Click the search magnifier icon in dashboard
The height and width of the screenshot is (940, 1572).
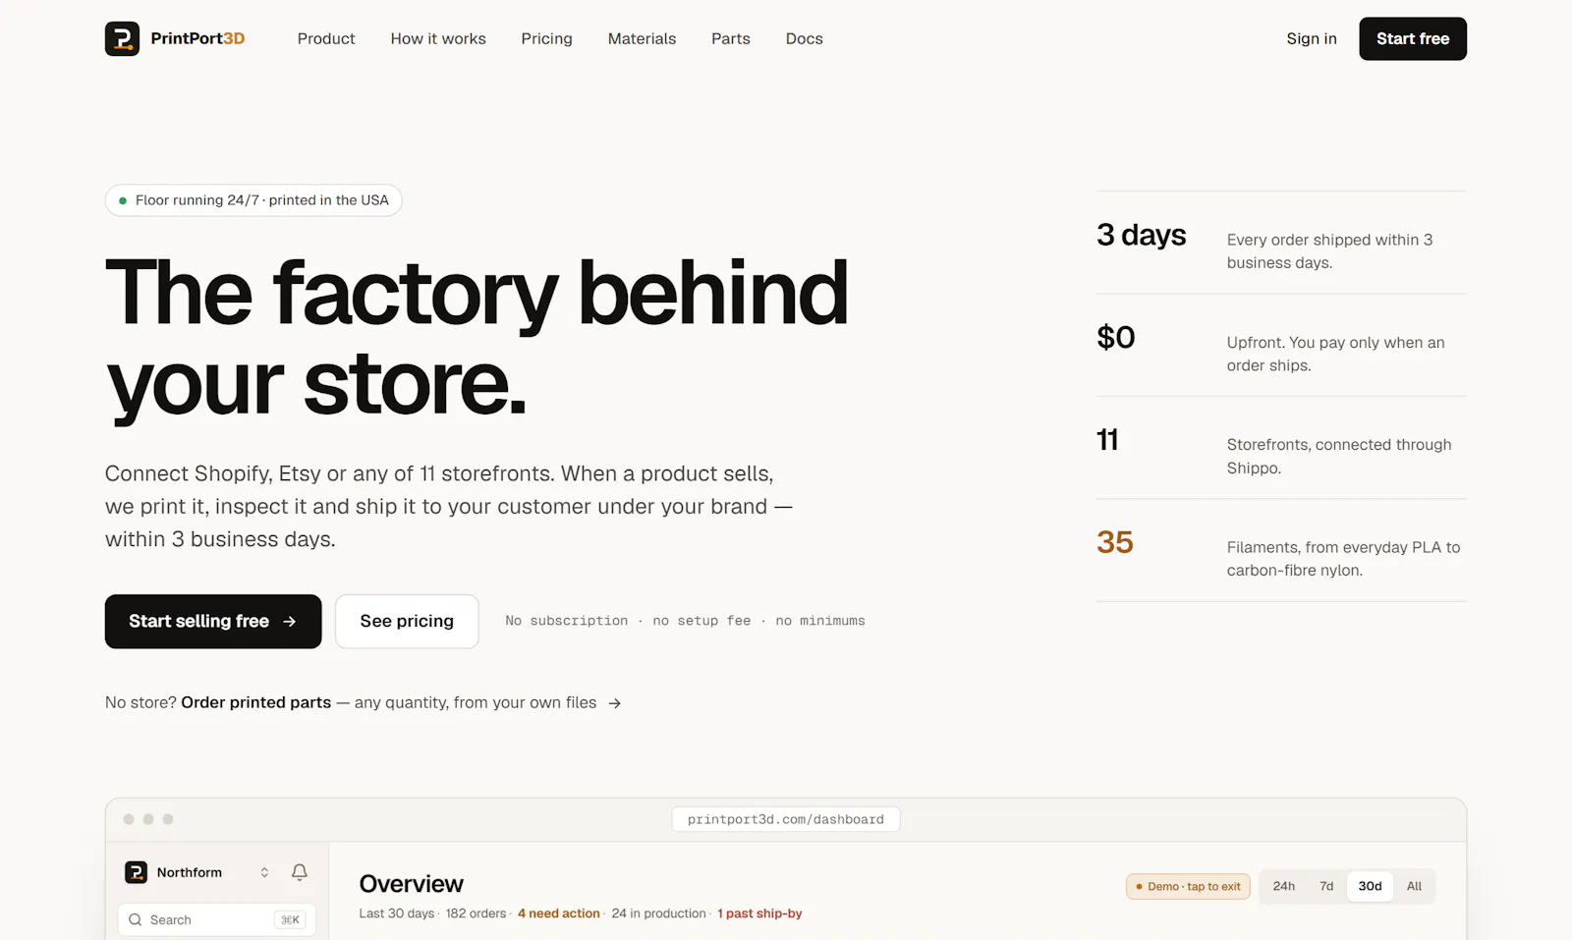tap(136, 920)
